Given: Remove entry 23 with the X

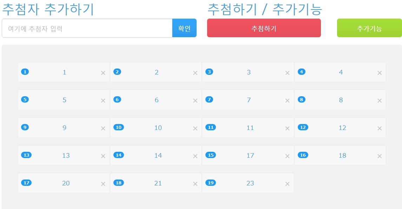Looking at the screenshot, I should click(288, 184).
